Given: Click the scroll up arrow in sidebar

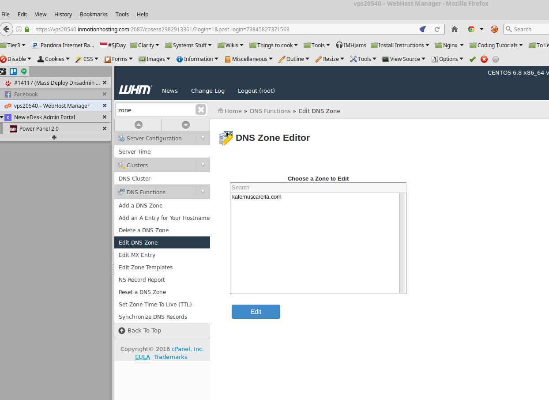Looking at the screenshot, I should tap(138, 125).
